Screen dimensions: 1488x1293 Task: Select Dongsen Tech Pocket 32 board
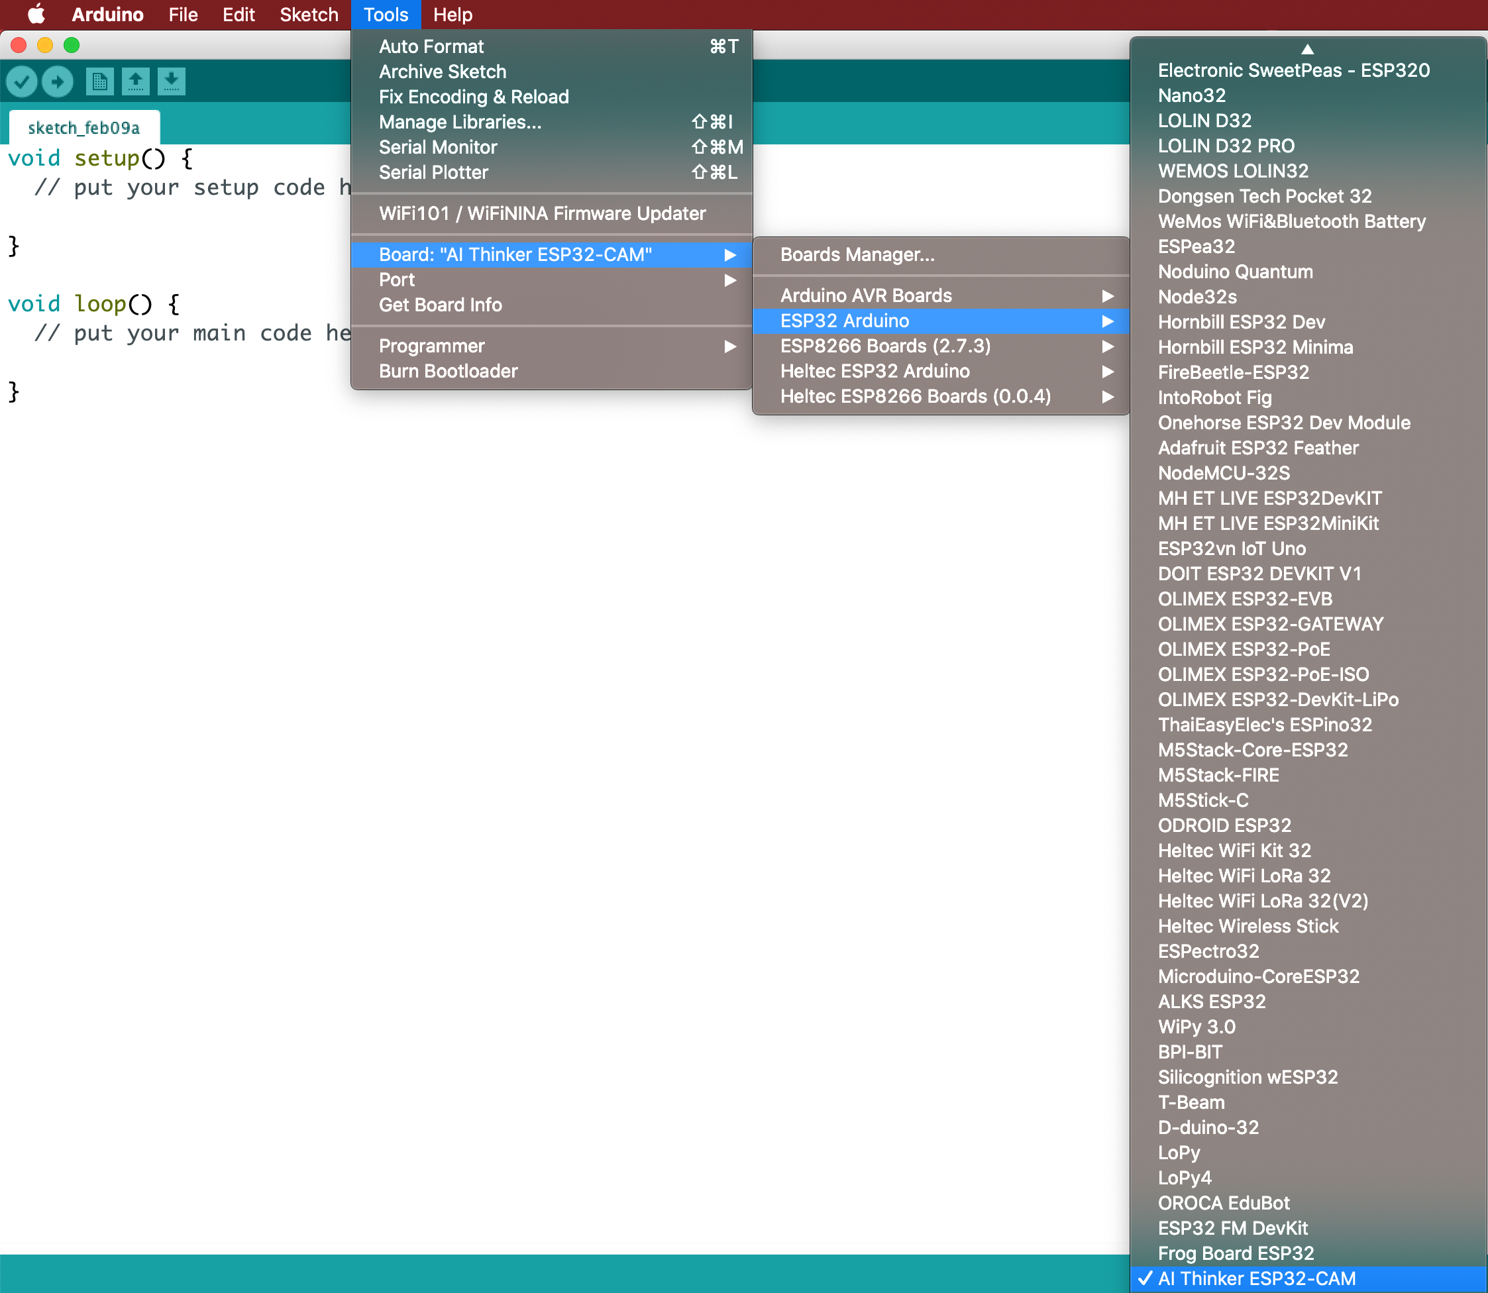coord(1308,196)
